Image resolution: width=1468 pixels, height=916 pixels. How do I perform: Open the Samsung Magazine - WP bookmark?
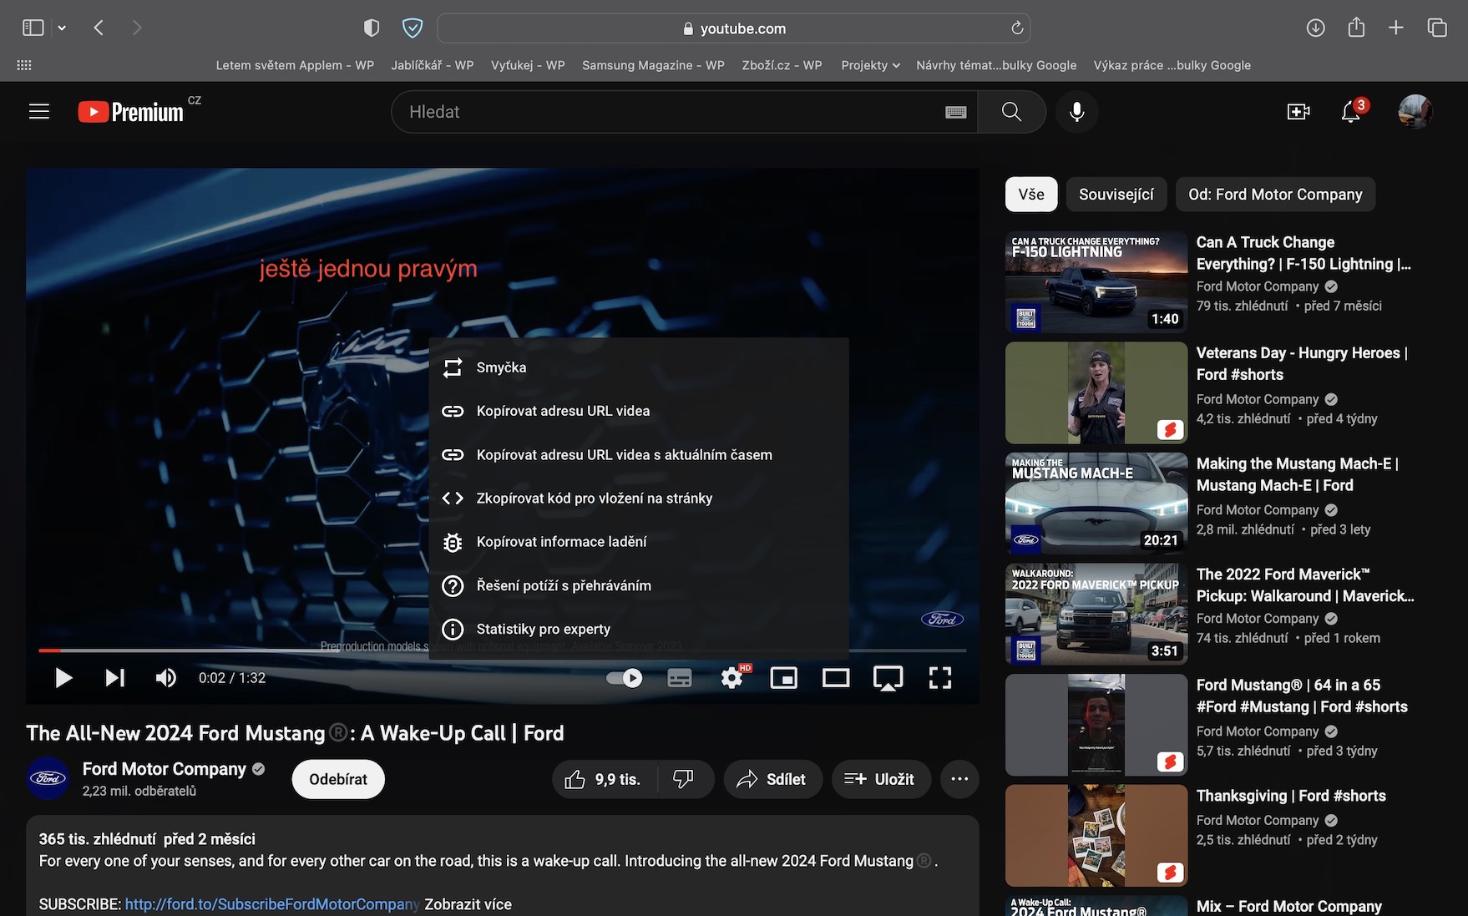pyautogui.click(x=653, y=65)
